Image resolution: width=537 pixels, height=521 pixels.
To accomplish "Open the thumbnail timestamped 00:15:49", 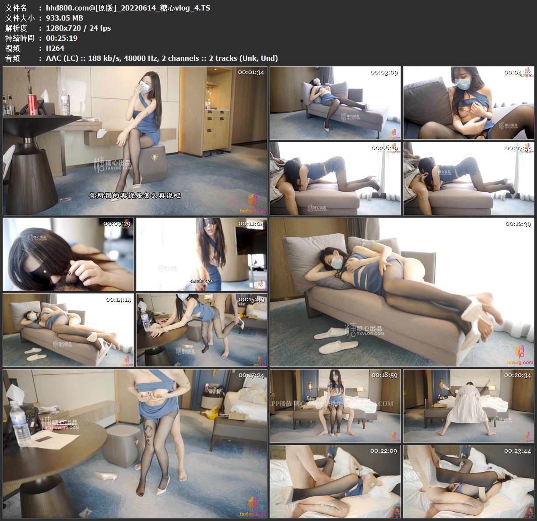I will (201, 330).
